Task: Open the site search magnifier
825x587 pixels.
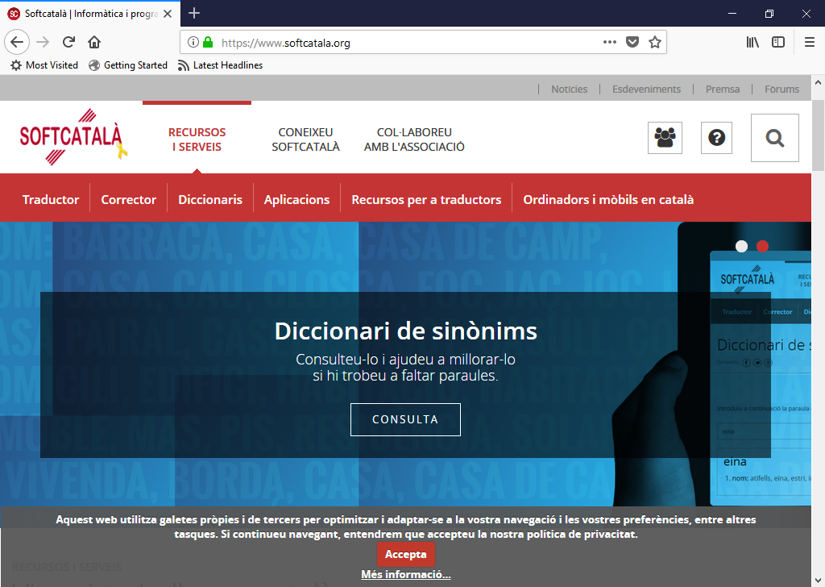Action: tap(774, 138)
